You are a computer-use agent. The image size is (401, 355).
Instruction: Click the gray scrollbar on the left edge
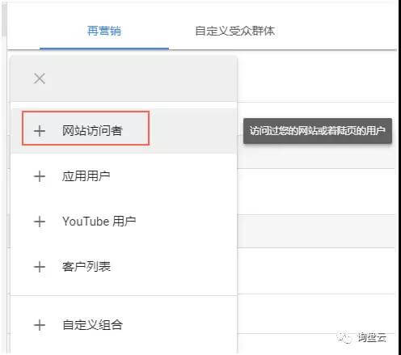(x=3, y=20)
